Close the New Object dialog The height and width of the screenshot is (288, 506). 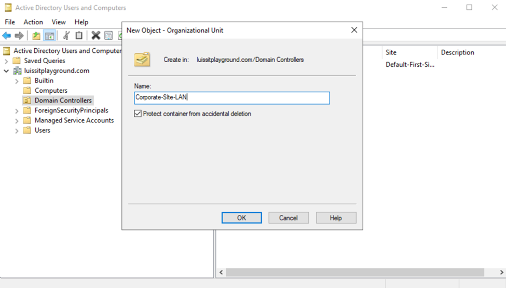[354, 30]
